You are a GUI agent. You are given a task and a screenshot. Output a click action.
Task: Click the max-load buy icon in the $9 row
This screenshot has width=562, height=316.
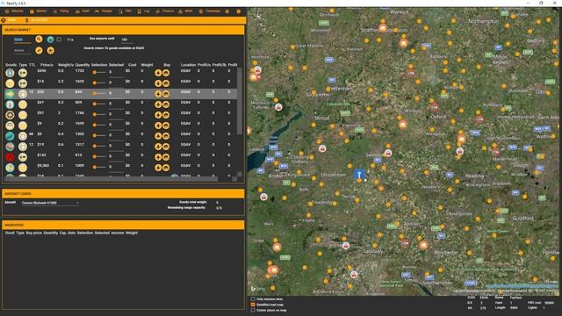[x=166, y=126]
